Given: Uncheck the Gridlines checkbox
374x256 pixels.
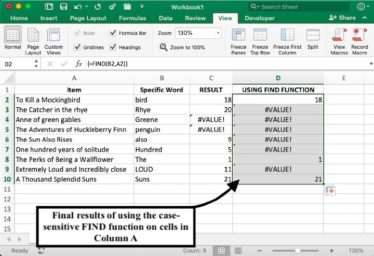Looking at the screenshot, I should pyautogui.click(x=77, y=47).
